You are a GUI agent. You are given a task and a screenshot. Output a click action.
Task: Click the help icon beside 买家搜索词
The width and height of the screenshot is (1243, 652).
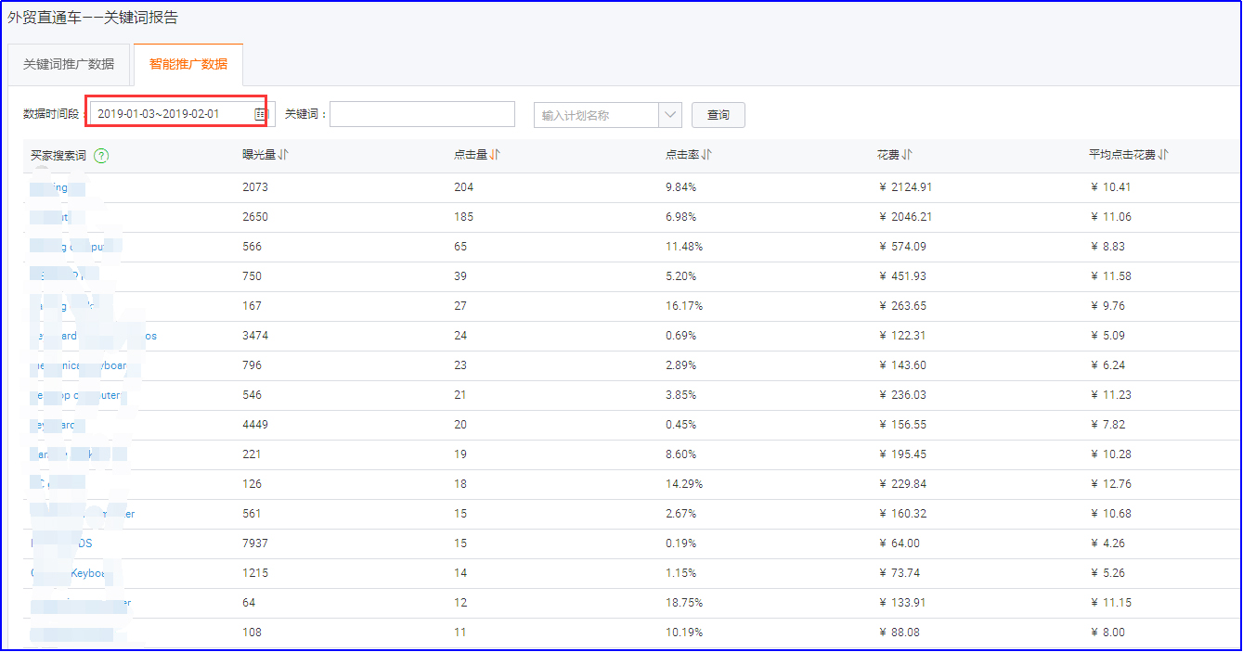pos(101,156)
